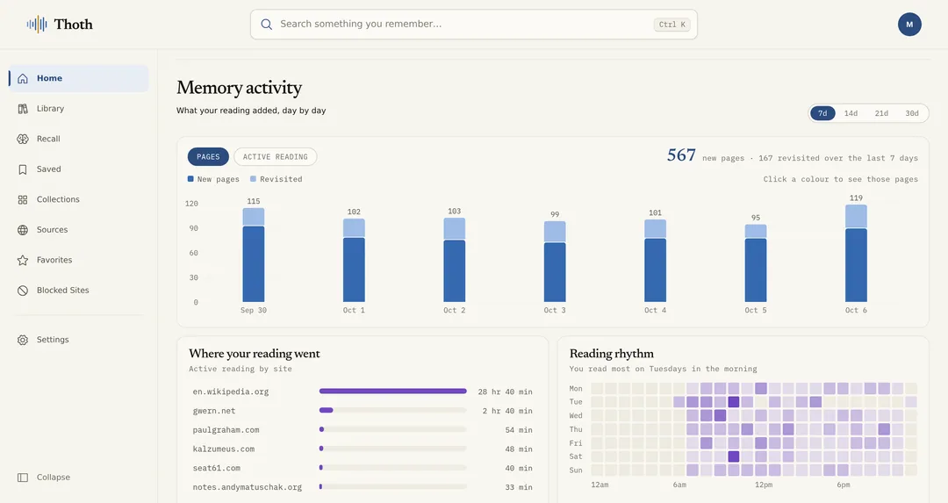Image resolution: width=948 pixels, height=503 pixels.
Task: Open Recall in the sidebar
Action: point(79,139)
